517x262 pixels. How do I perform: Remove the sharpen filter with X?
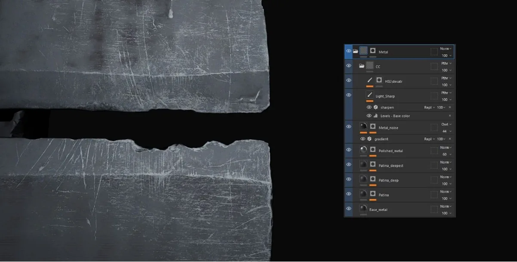450,107
